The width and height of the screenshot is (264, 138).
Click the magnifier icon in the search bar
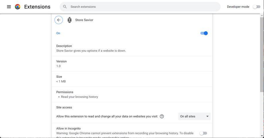(x=65, y=7)
